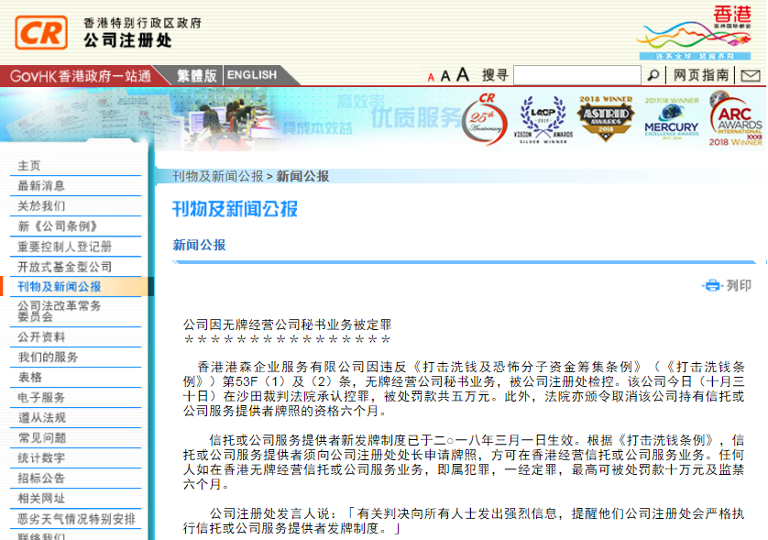The image size is (768, 540).
Task: Open 刊物及新闻公报 in the sidebar menu
Action: pos(59,287)
